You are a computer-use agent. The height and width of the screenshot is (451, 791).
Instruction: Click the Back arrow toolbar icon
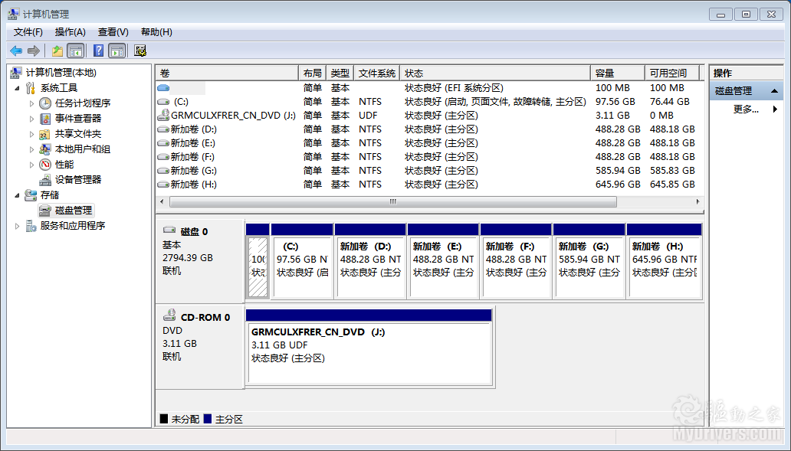point(16,51)
